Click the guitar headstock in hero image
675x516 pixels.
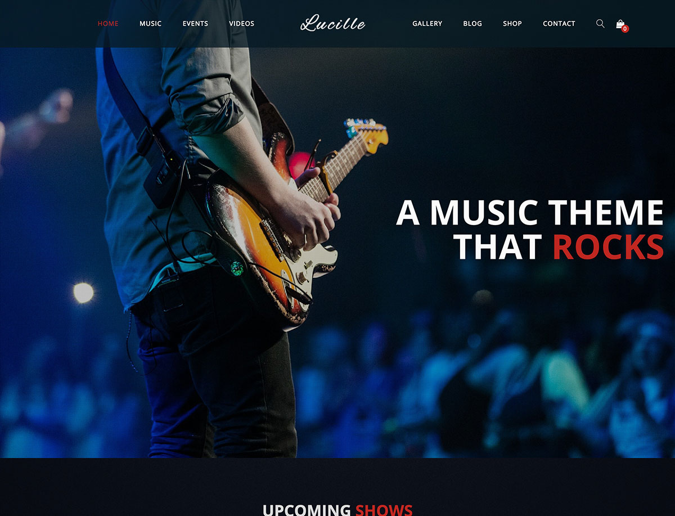click(x=366, y=131)
